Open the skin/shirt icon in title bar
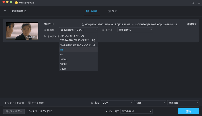This screenshot has height=116, width=202. pyautogui.click(x=193, y=3)
